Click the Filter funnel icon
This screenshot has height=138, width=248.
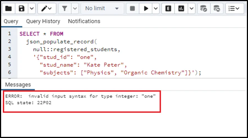[65, 9]
